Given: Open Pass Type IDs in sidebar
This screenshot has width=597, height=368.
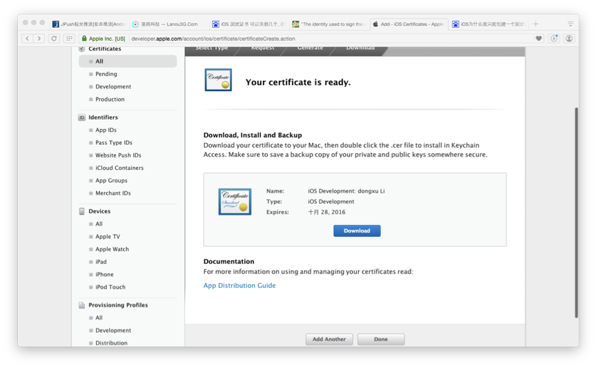Looking at the screenshot, I should pos(113,142).
